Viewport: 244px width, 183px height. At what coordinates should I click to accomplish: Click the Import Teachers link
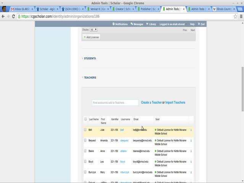[175, 103]
